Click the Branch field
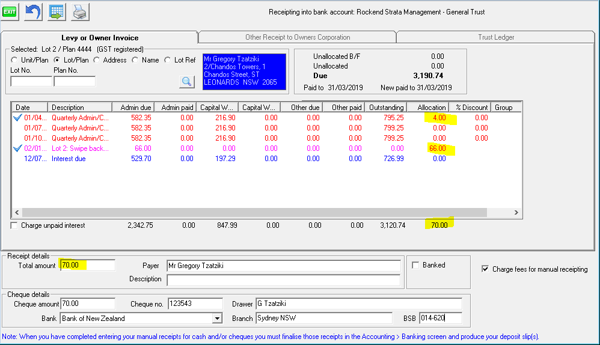This screenshot has width=600, height=345. point(323,318)
